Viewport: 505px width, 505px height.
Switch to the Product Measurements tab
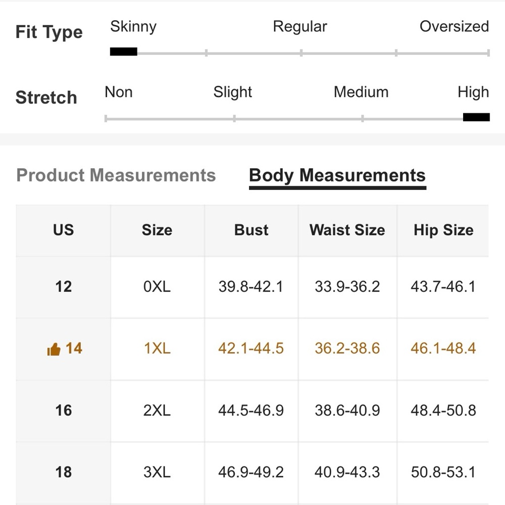pos(116,175)
